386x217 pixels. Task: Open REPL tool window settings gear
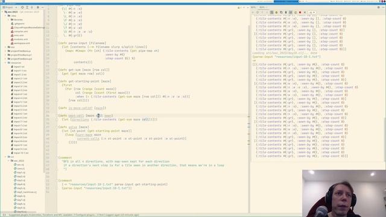[x=378, y=7]
